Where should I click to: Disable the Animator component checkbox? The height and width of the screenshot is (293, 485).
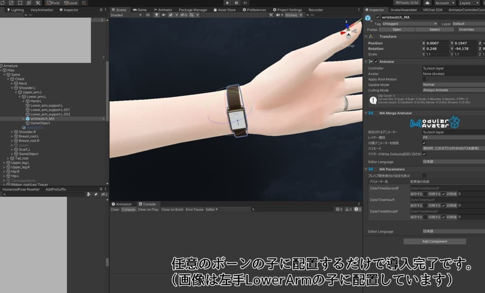click(x=376, y=62)
